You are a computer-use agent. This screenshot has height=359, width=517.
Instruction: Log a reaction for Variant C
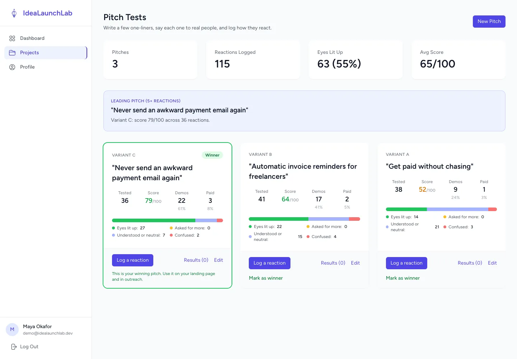coord(132,260)
